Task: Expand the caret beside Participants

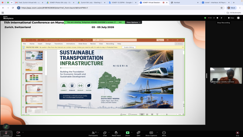Action: click(98, 132)
